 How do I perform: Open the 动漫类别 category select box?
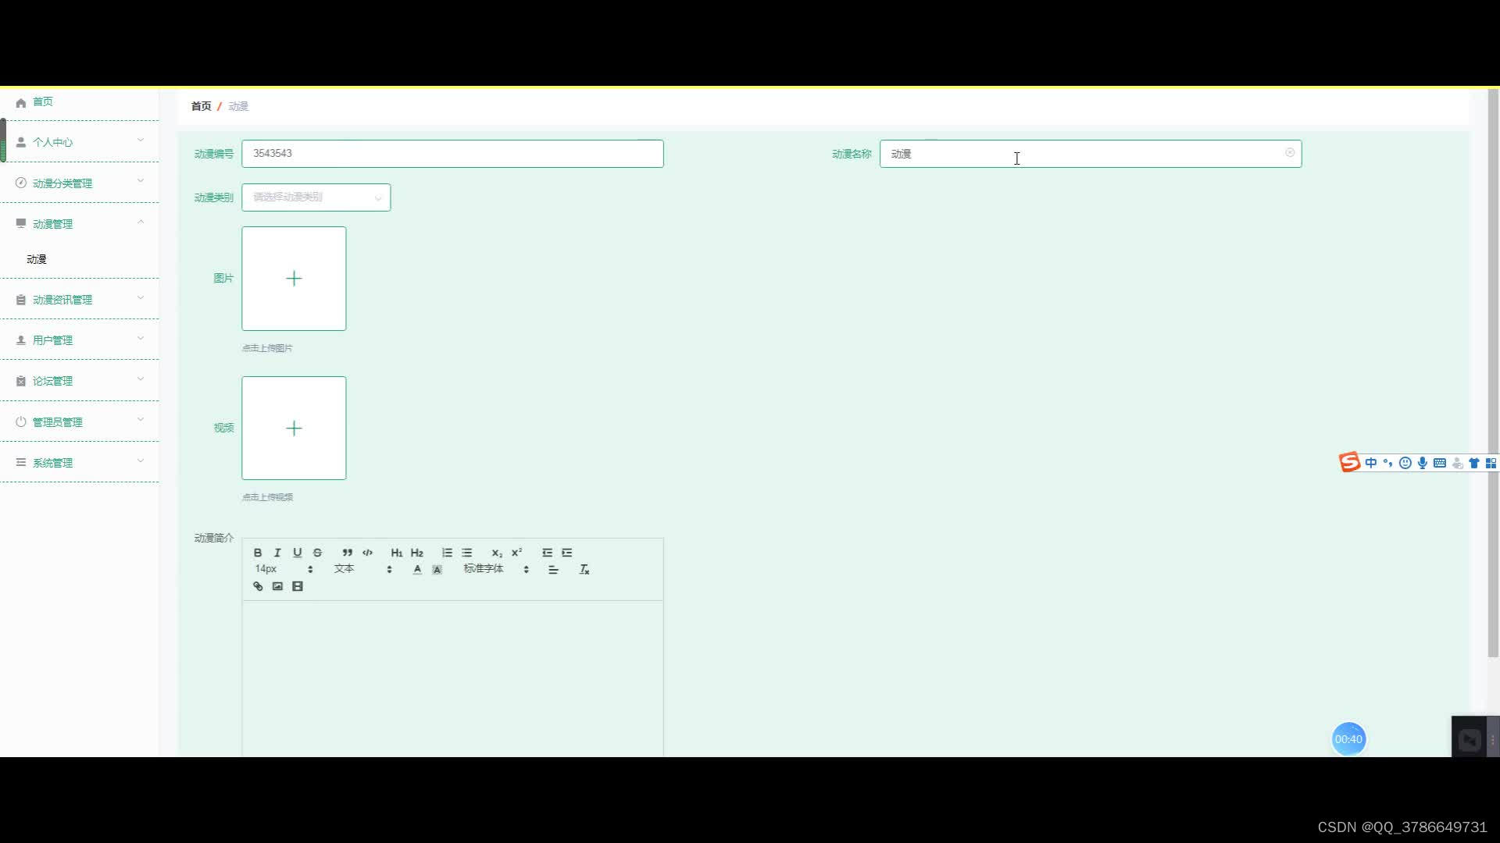point(316,197)
